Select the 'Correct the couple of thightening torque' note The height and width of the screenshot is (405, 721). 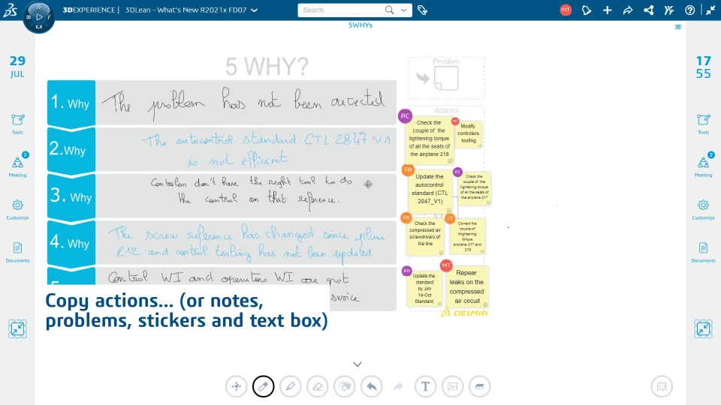pos(467,236)
